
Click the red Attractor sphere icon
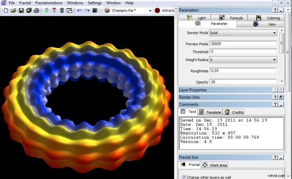point(157,11)
